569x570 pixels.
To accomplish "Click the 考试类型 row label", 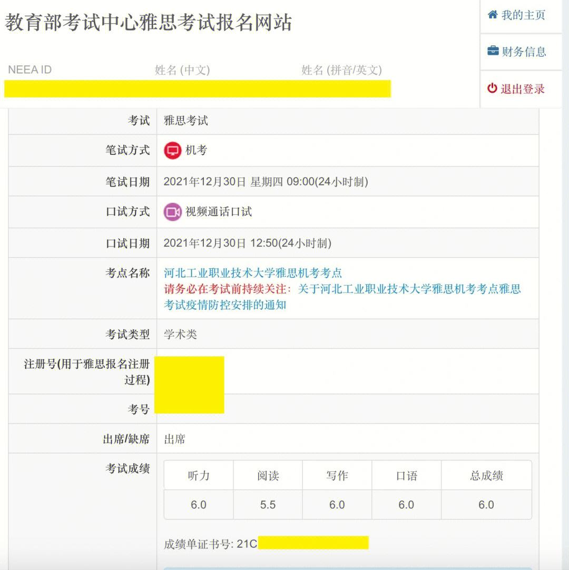I will 127,334.
